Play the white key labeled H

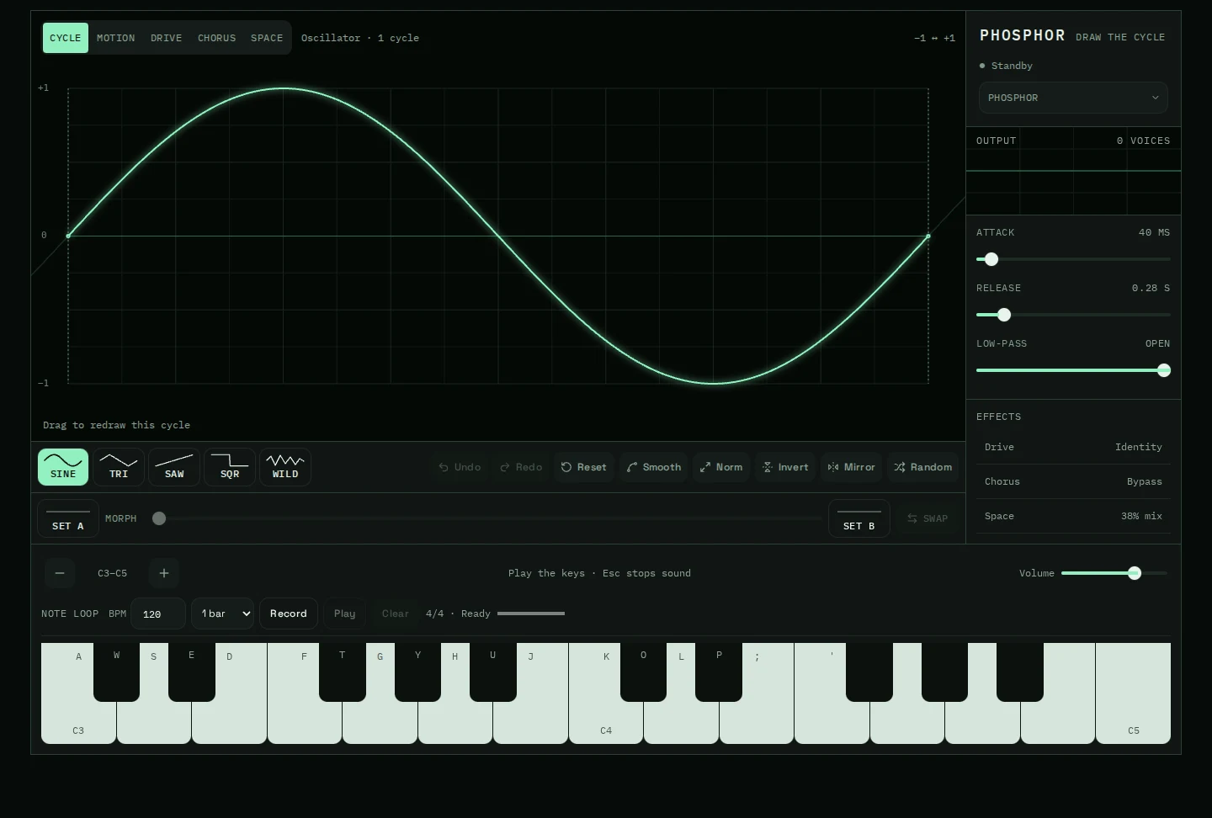pyautogui.click(x=455, y=722)
